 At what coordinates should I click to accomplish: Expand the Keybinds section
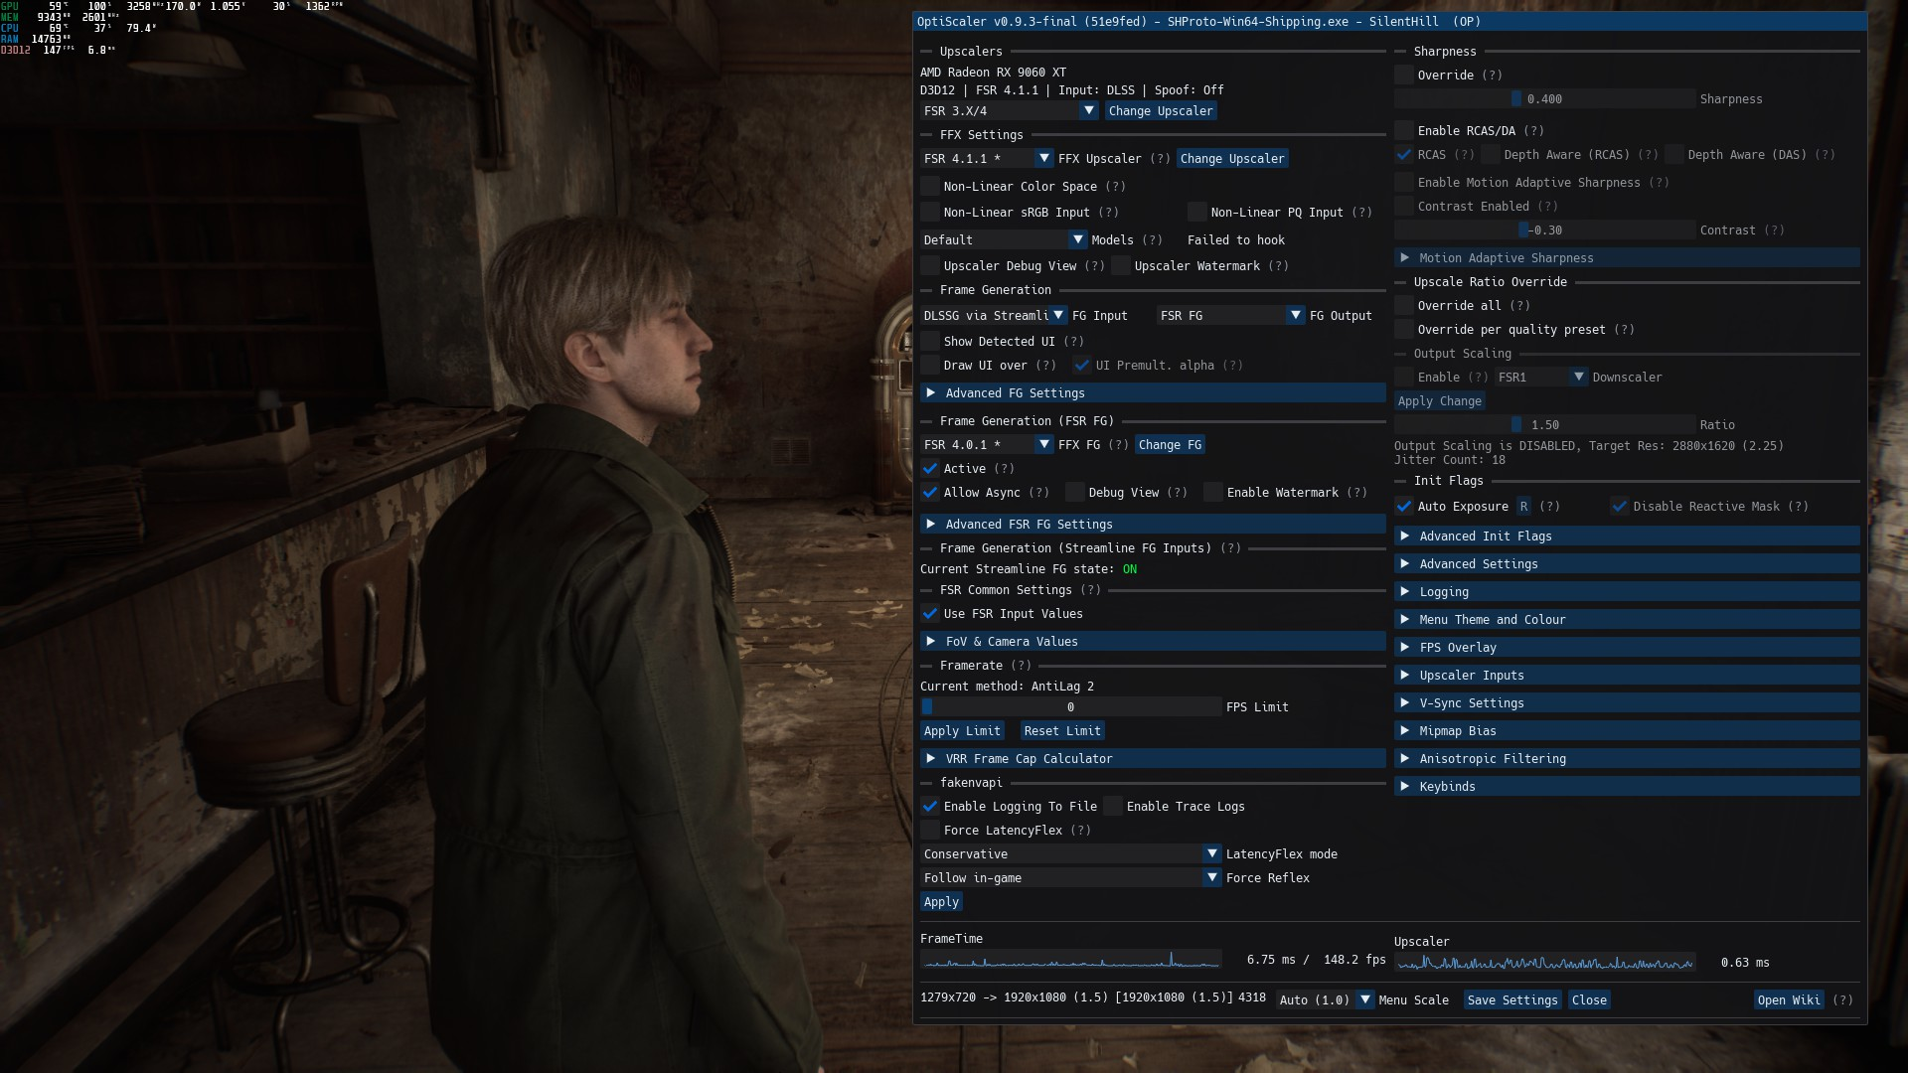coord(1627,787)
